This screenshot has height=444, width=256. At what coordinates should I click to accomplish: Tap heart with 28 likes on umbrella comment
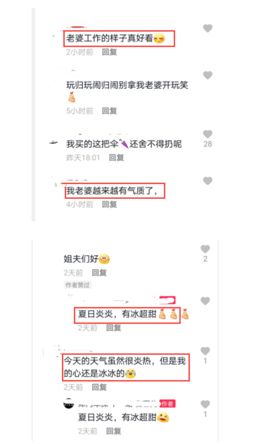pos(208,134)
